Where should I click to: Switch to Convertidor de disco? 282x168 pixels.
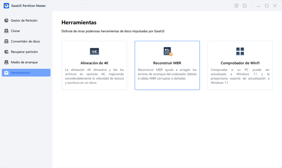(26, 41)
